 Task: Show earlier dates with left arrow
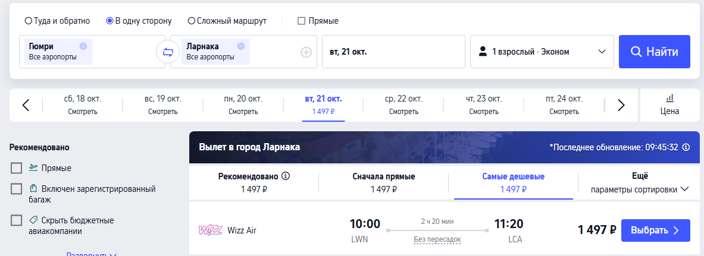[26, 105]
